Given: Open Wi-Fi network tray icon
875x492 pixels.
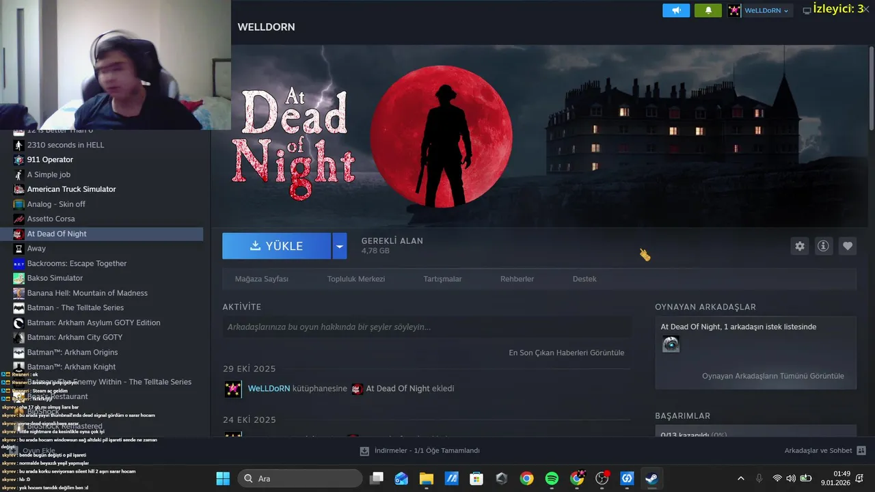Looking at the screenshot, I should point(777,478).
